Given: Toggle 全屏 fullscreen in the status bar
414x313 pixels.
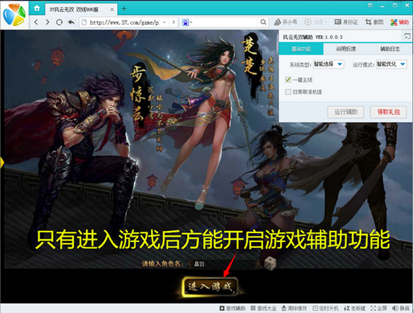Looking at the screenshot, I should [379, 308].
